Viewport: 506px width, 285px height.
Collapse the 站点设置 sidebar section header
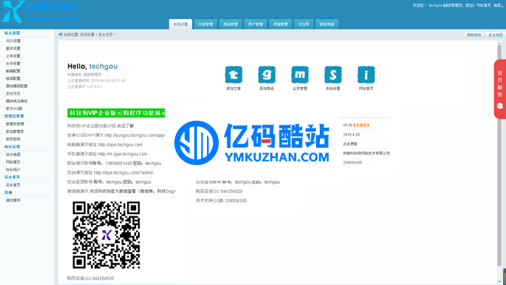tap(12, 33)
